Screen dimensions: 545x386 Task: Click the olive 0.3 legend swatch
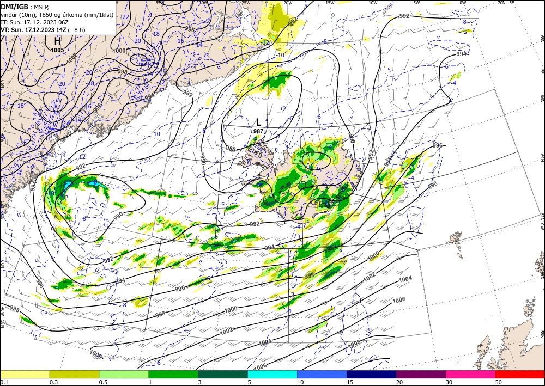pyautogui.click(x=74, y=374)
